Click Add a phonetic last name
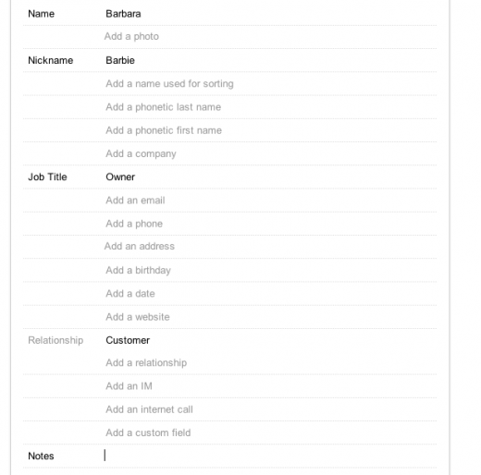Screen dimensions: 481x475 (164, 107)
